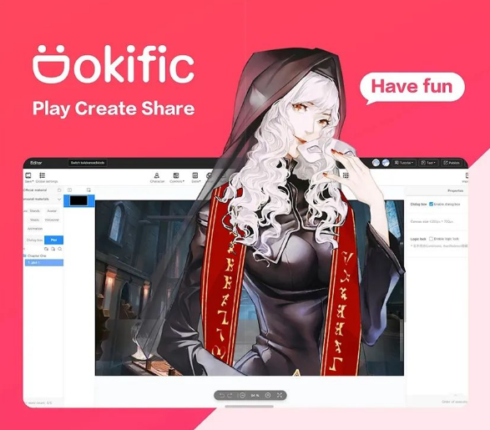
Task: Select the Character tool icon
Action: (x=157, y=175)
